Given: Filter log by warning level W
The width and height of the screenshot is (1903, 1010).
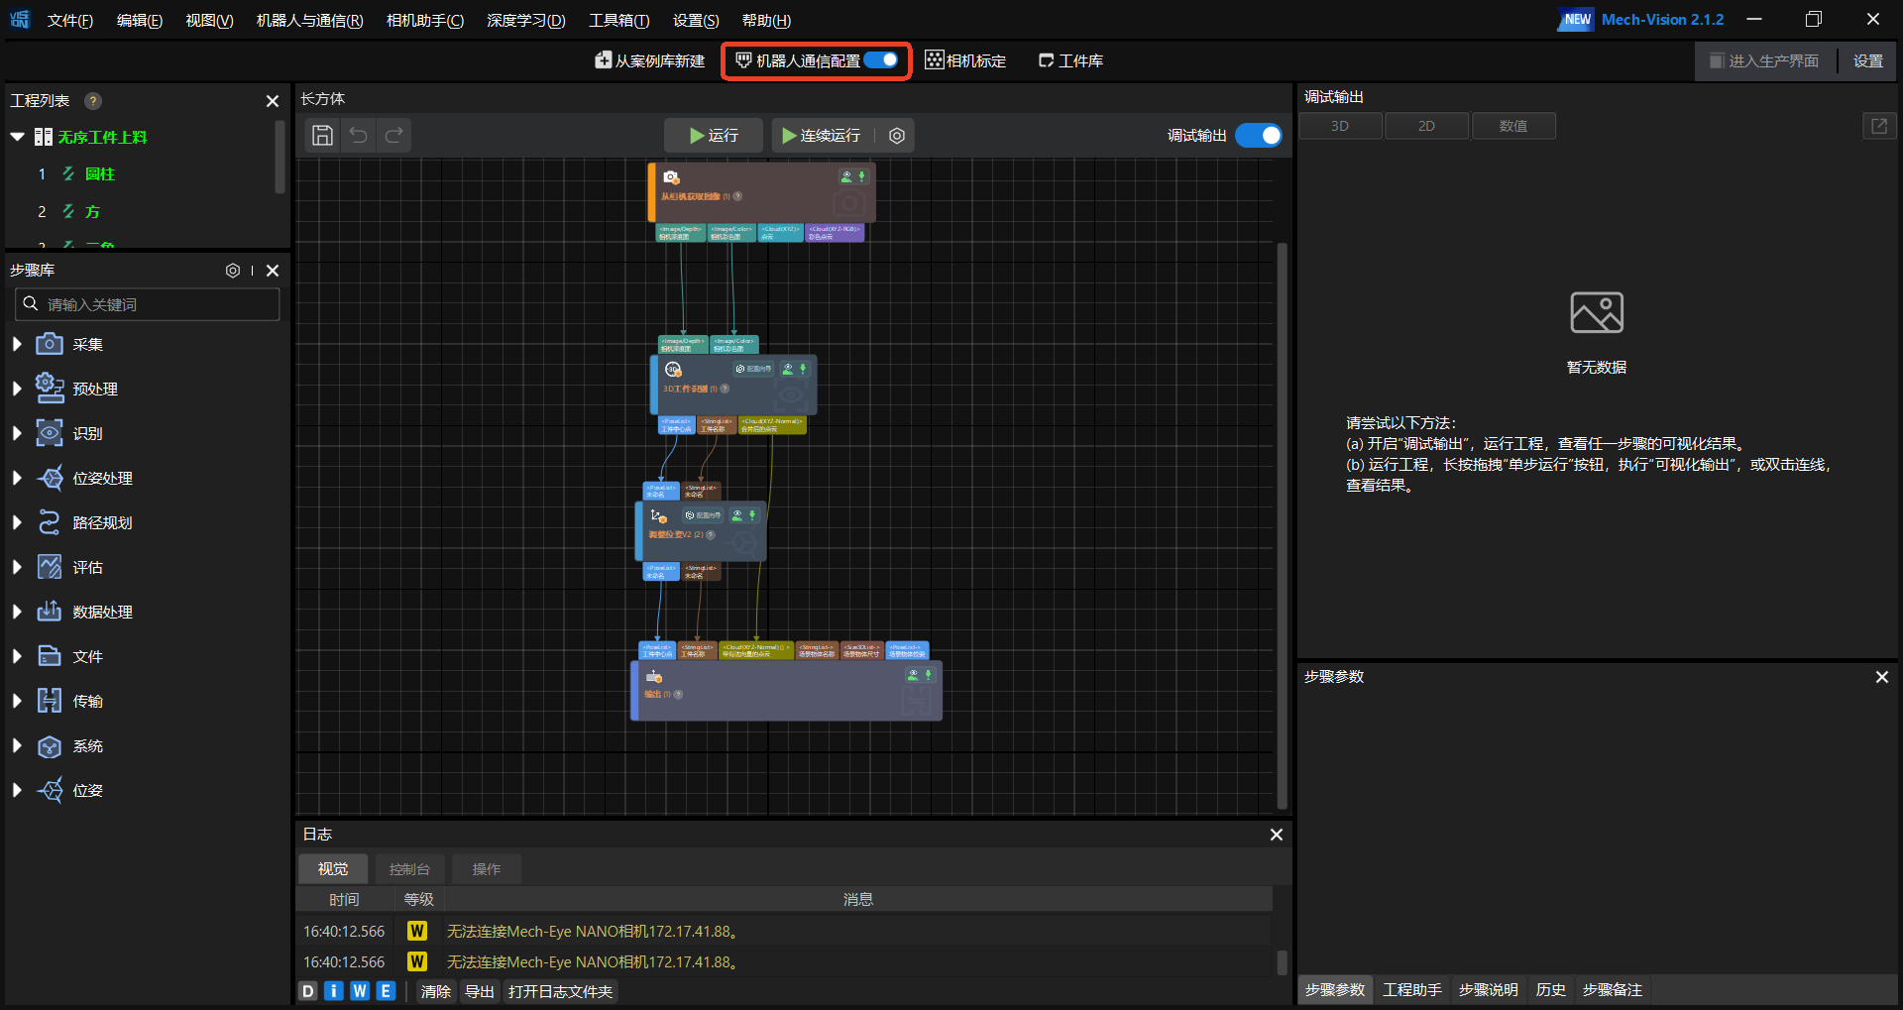Looking at the screenshot, I should tap(360, 991).
